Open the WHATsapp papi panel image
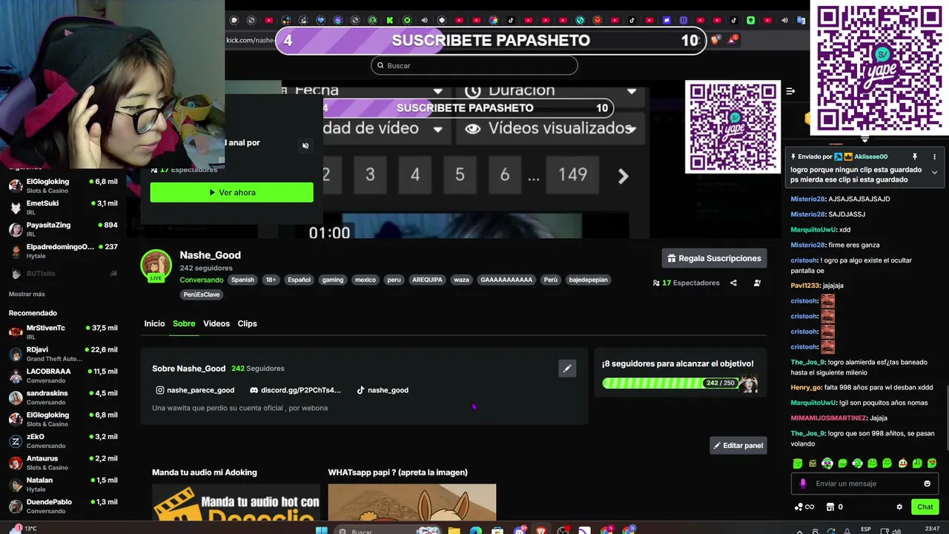The image size is (949, 534). pyautogui.click(x=412, y=503)
